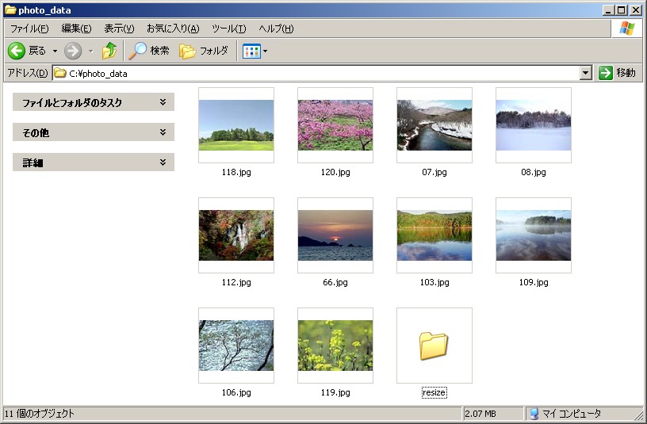Image resolution: width=647 pixels, height=424 pixels.
Task: Toggle the フォルダ folders pane button
Action: click(204, 51)
